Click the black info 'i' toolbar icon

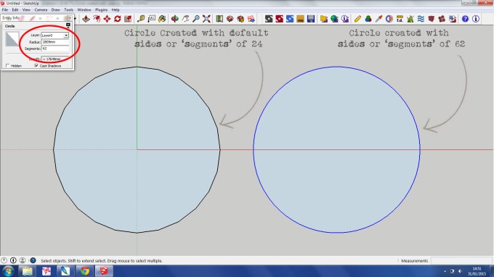(476, 19)
